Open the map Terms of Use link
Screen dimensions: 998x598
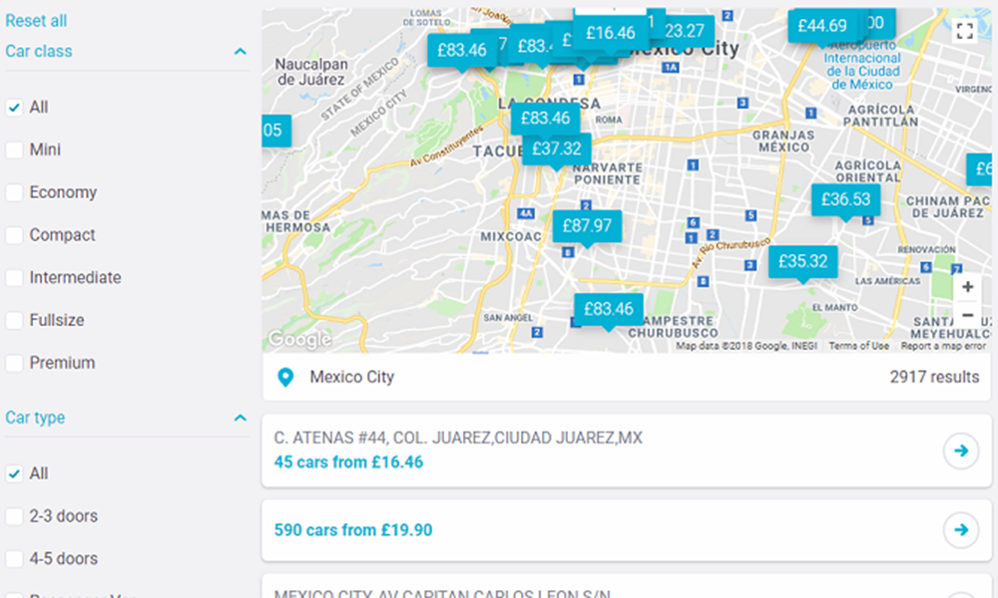tap(858, 346)
